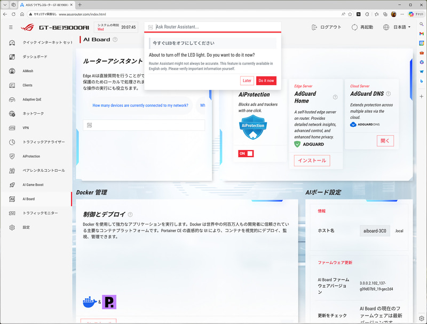
Task: Click the Docker whale logo
Action: tap(90, 302)
